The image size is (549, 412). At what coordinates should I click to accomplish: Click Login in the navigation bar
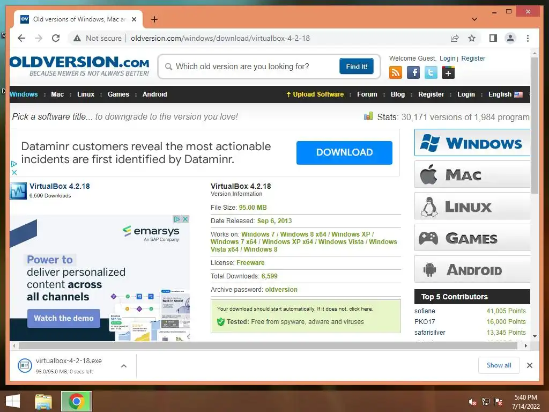[466, 94]
